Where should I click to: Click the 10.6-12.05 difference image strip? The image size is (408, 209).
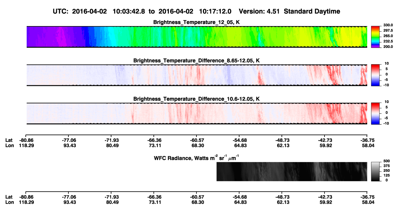click(x=197, y=113)
